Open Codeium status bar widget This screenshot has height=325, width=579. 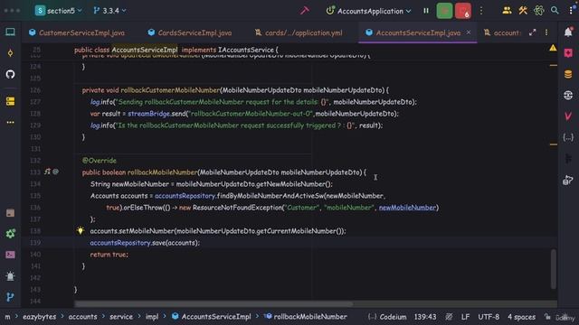(x=387, y=317)
